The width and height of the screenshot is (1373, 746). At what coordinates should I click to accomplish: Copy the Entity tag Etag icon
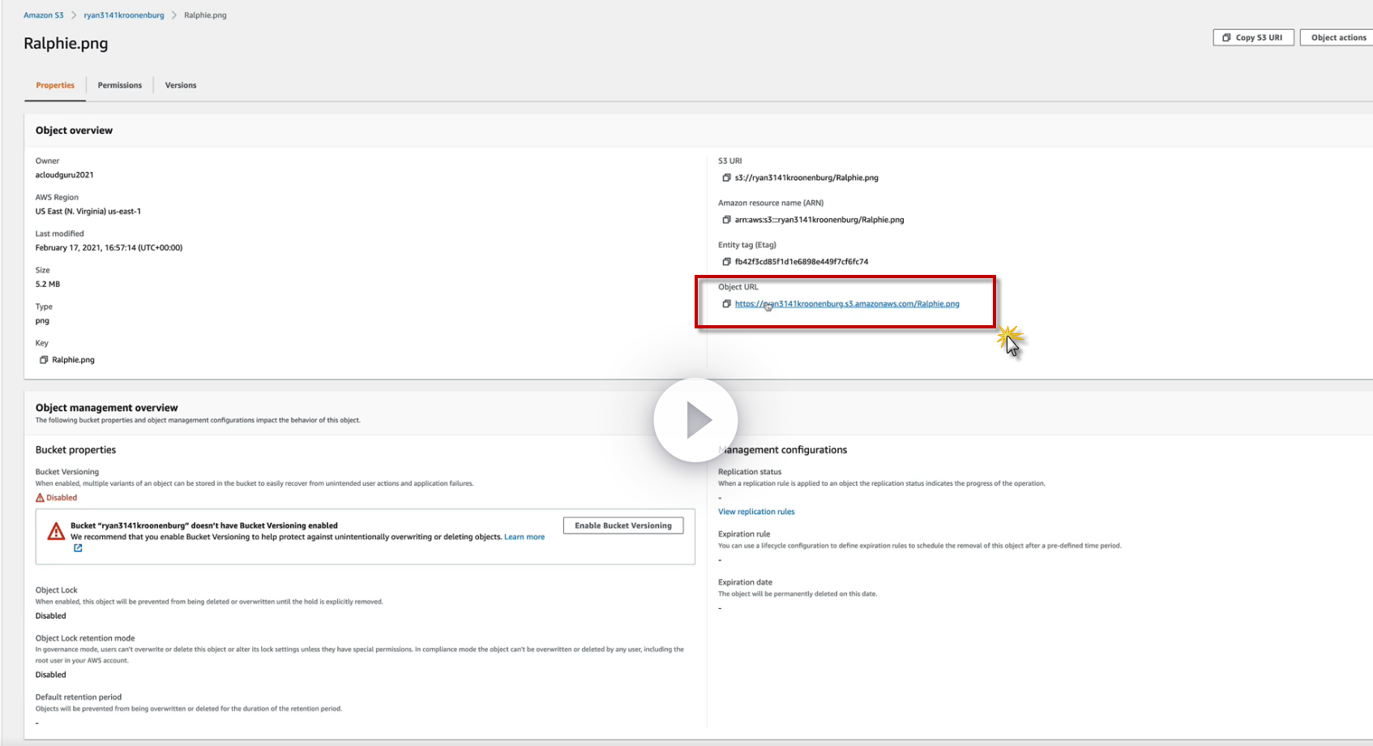point(726,262)
